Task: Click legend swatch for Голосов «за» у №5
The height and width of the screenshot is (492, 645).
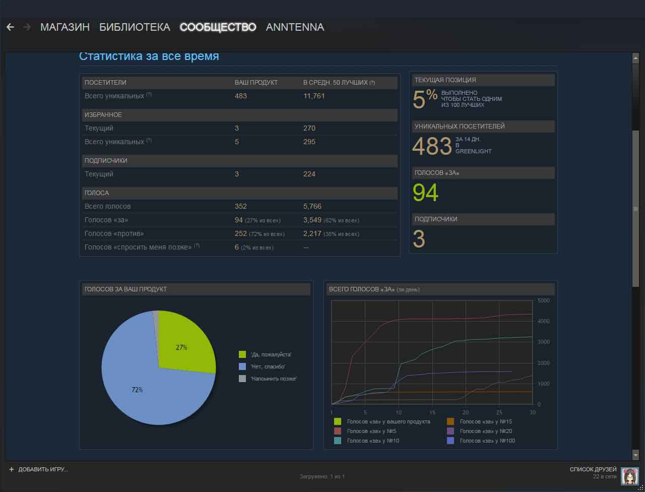Action: tap(338, 431)
